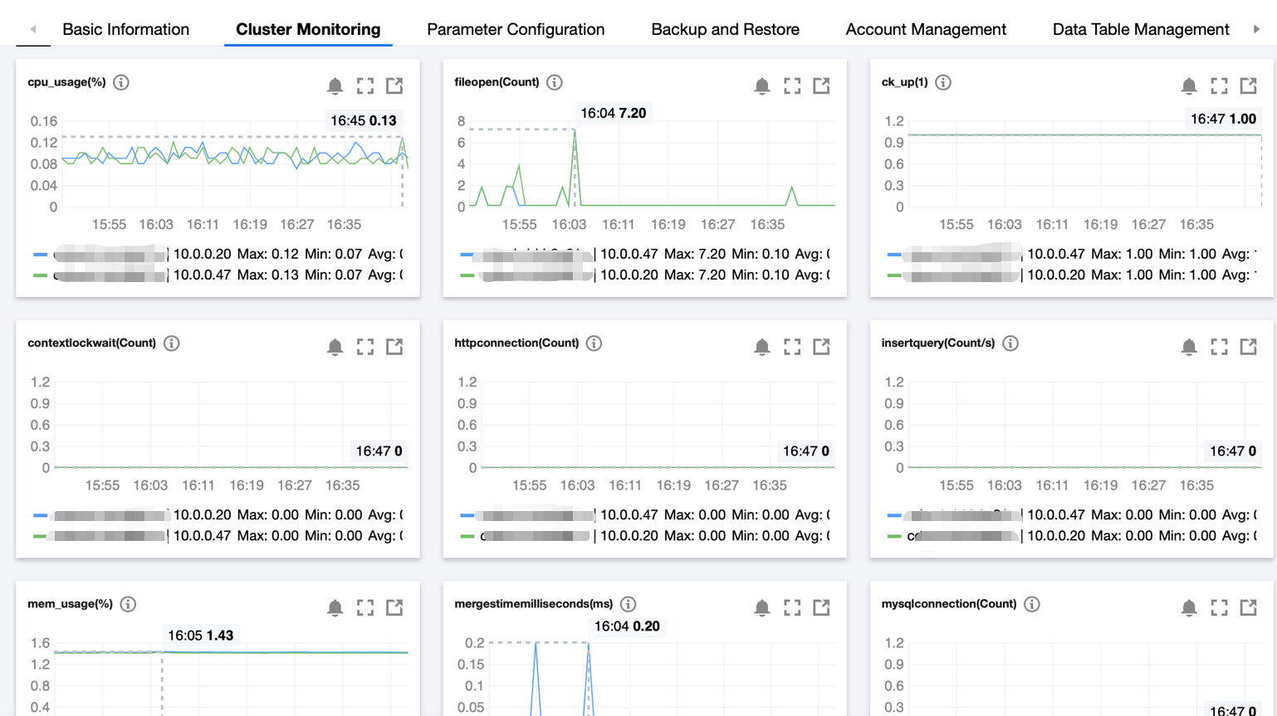
Task: Maximize the httpconnection chart
Action: click(x=792, y=347)
